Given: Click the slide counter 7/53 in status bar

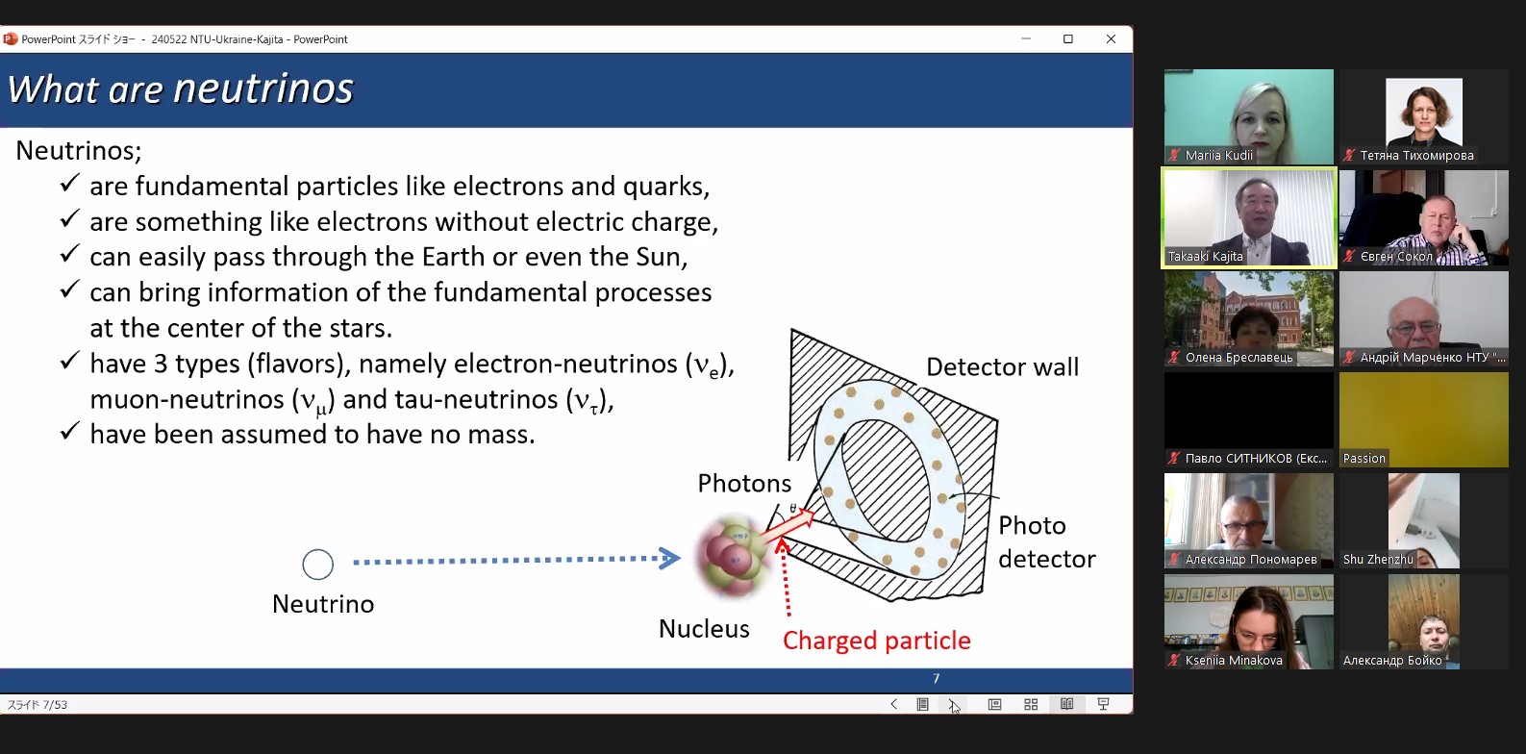Looking at the screenshot, I should point(38,705).
